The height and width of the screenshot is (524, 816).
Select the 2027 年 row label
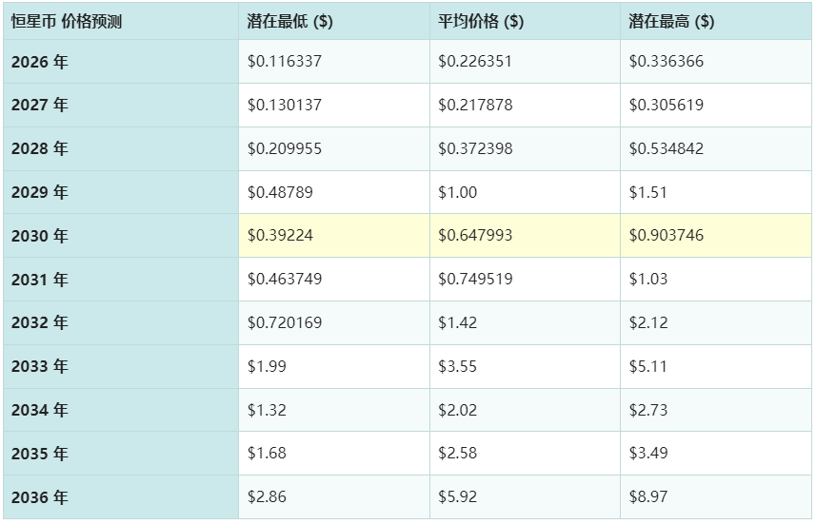40,106
